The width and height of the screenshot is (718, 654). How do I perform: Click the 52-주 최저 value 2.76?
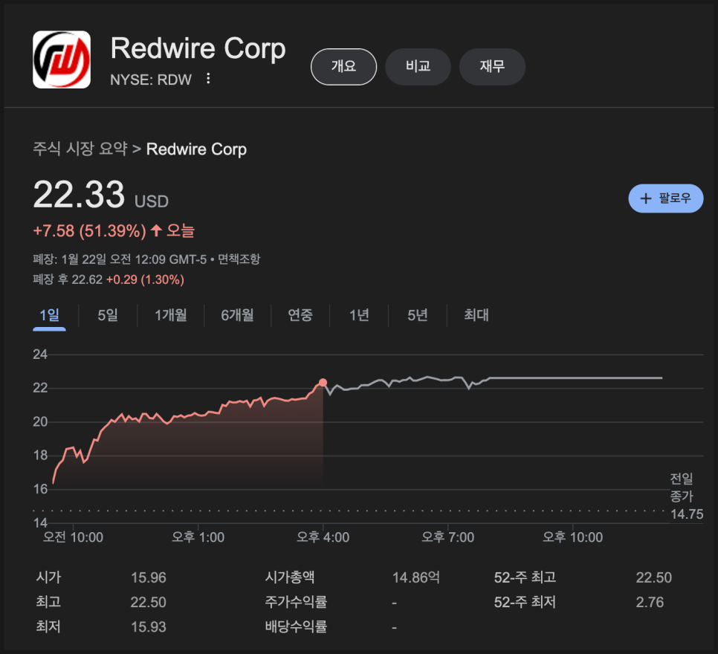tap(650, 602)
